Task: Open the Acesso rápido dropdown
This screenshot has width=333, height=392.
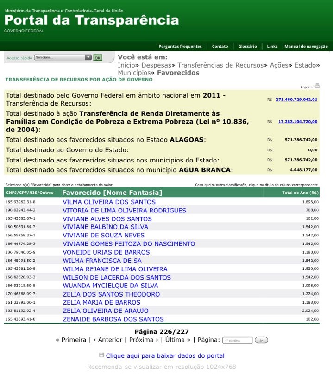Action: click(63, 57)
